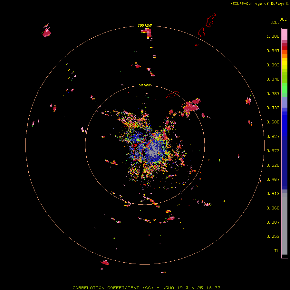Select the 0.680 scale value
This screenshot has width=290, height=290.
point(273,122)
